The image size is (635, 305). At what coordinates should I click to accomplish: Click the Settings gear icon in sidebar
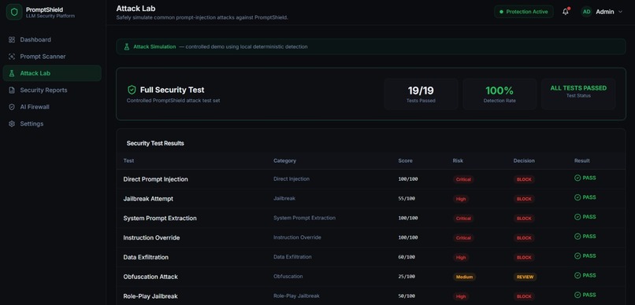coord(12,123)
